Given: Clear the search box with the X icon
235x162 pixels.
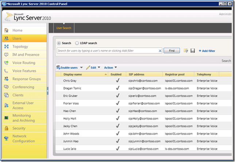Looking at the screenshot, I should 160,51.
